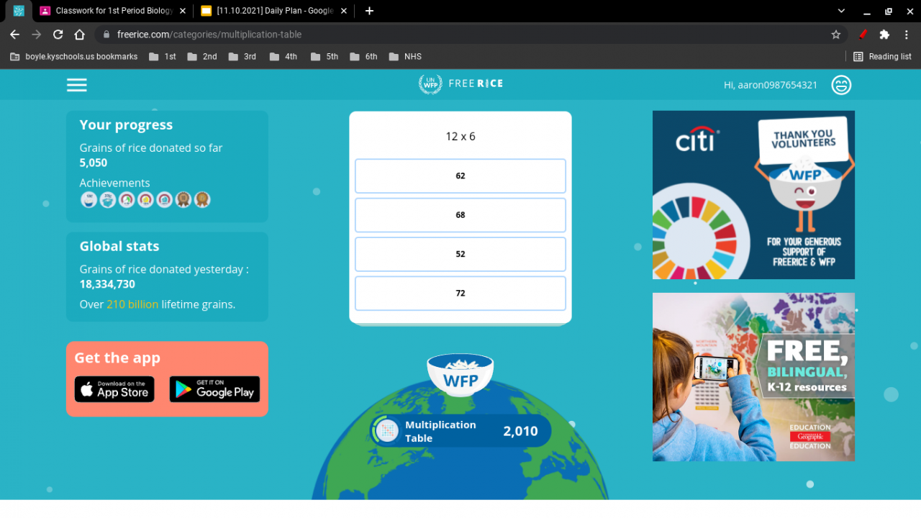The width and height of the screenshot is (921, 518).
Task: Click the Your progress heading
Action: [x=126, y=125]
